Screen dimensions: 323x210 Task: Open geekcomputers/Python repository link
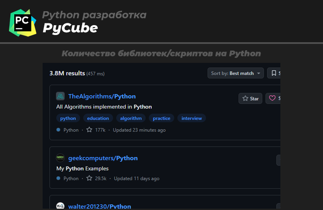coord(103,158)
